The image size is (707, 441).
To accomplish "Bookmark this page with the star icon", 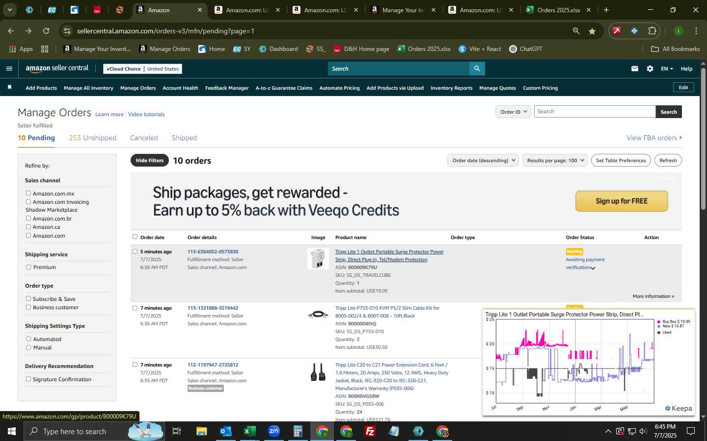I will (592, 31).
